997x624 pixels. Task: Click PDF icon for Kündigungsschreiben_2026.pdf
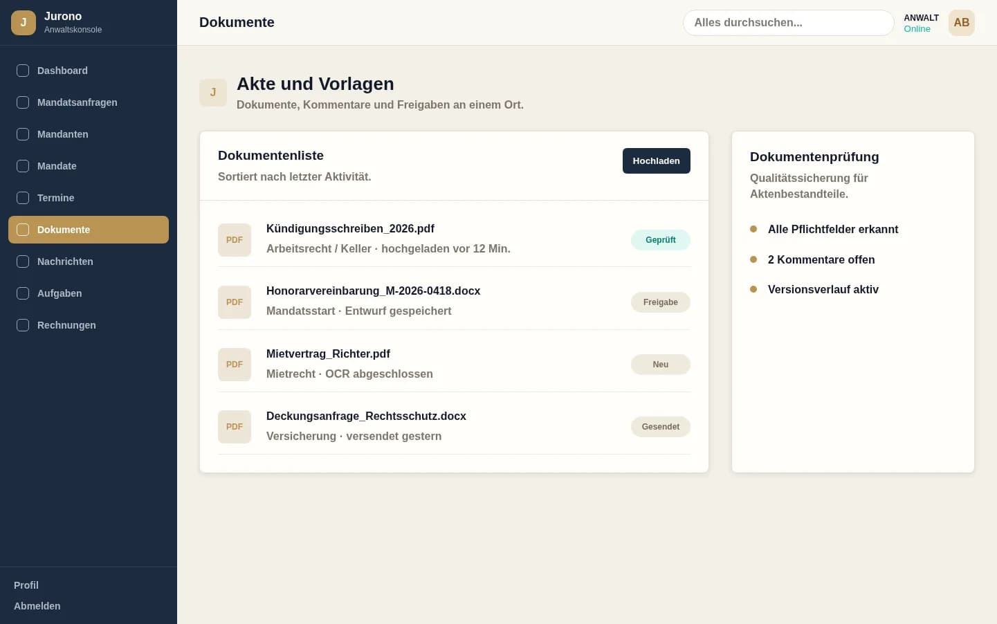point(235,240)
